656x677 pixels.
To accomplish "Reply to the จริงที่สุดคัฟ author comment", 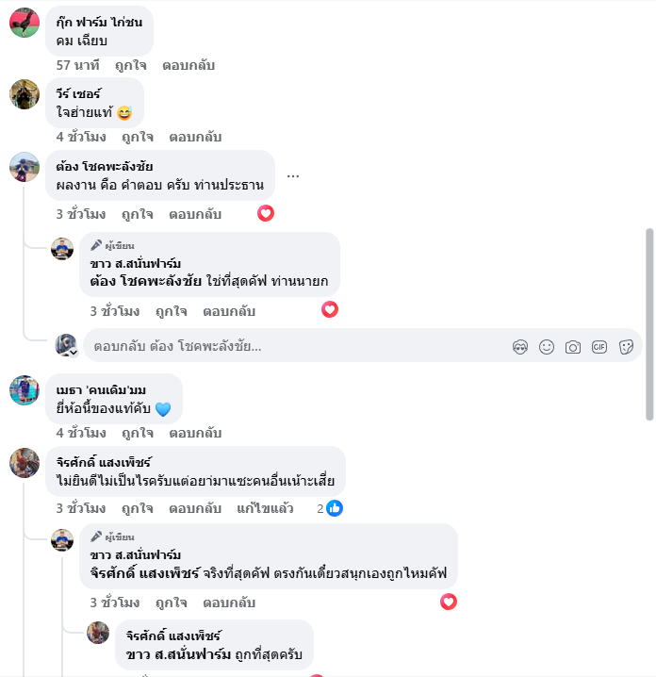I will tap(229, 603).
